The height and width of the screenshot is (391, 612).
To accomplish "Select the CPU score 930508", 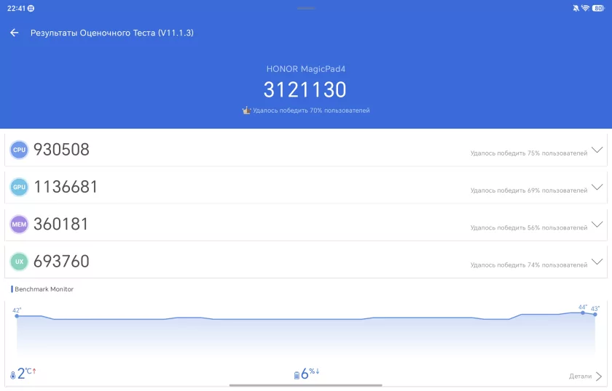I will tap(61, 150).
